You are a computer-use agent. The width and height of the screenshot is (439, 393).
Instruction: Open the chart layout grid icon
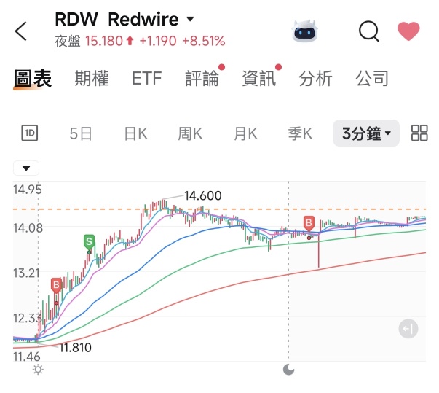click(419, 133)
